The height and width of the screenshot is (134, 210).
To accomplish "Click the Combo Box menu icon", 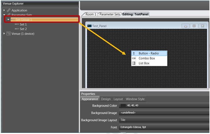I will pos(134,58).
